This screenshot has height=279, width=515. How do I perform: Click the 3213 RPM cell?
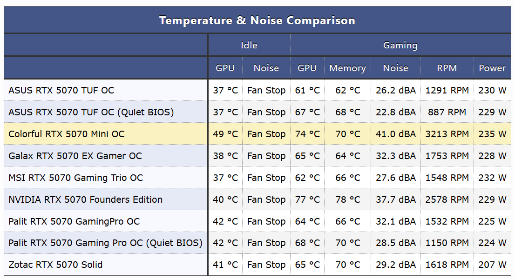(x=447, y=134)
